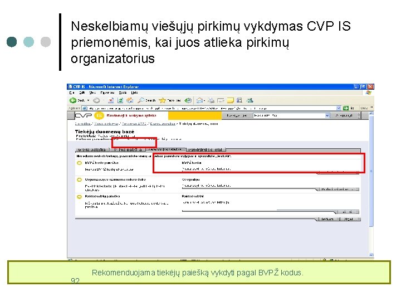Open the View menu
Image resolution: width=401 pixels, height=301 pixels.
pyautogui.click(x=92, y=93)
